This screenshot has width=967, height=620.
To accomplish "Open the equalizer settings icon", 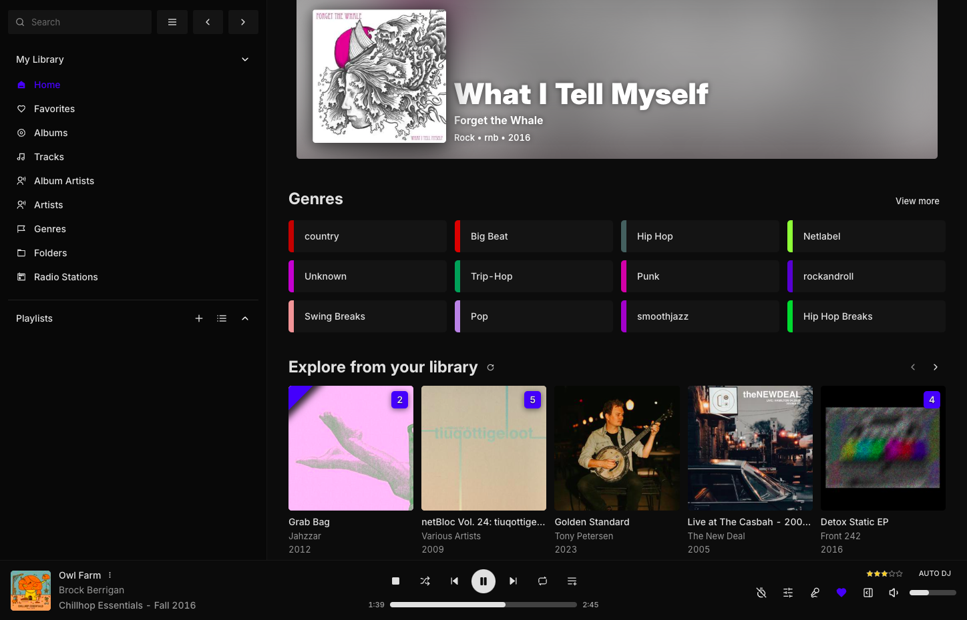I will pos(788,593).
